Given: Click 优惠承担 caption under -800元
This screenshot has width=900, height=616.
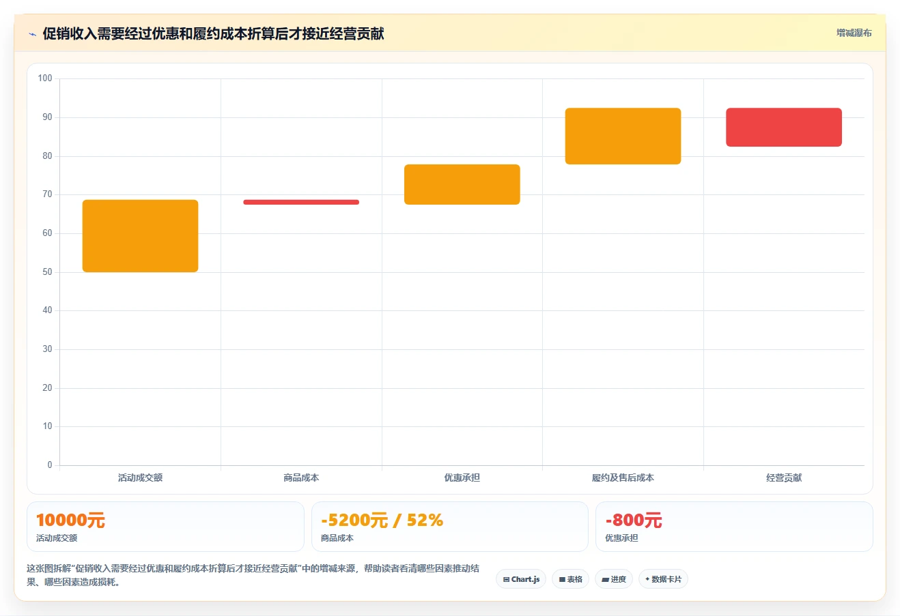Looking at the screenshot, I should point(621,538).
